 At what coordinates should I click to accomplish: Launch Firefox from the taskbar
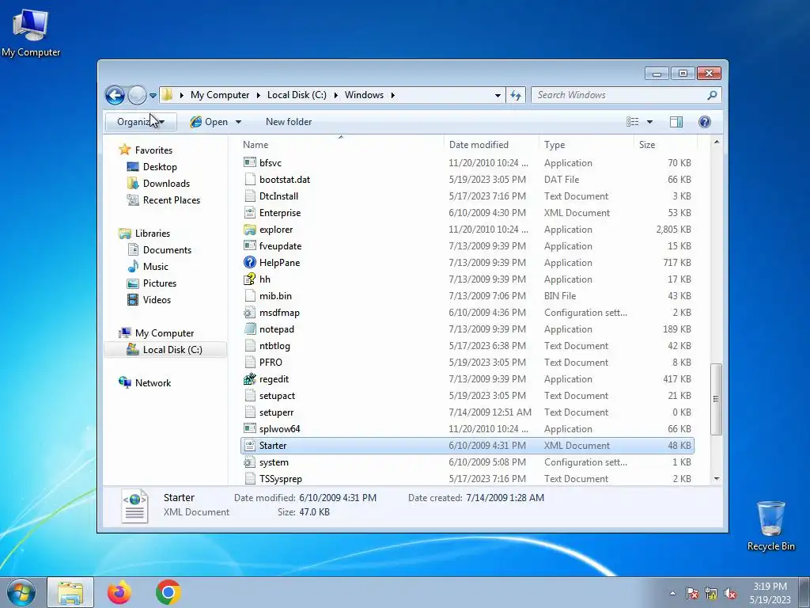click(119, 592)
